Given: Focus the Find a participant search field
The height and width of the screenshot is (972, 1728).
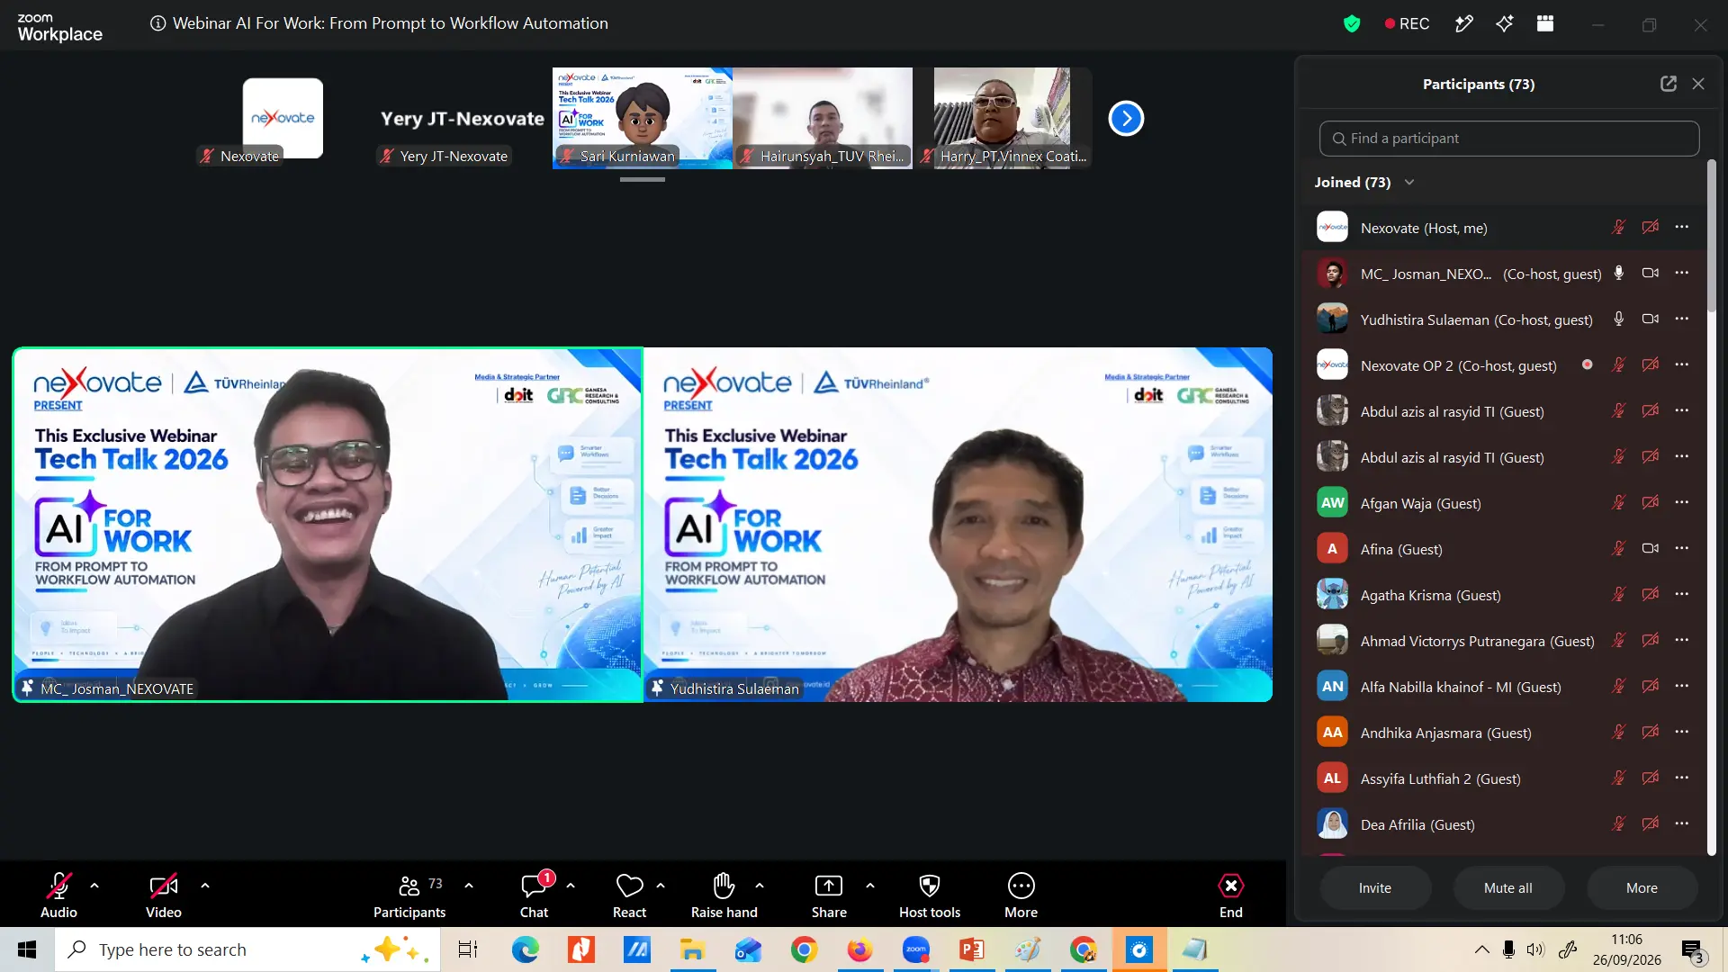Looking at the screenshot, I should [1509, 139].
